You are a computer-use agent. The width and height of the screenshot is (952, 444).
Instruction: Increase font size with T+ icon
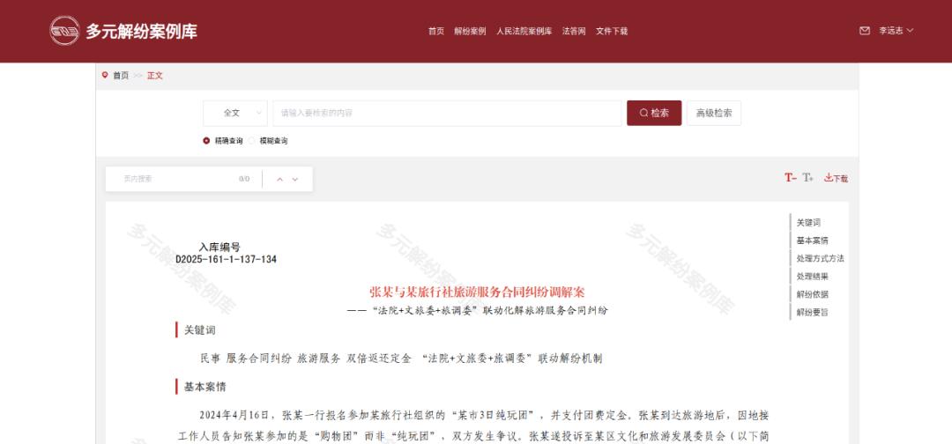807,178
